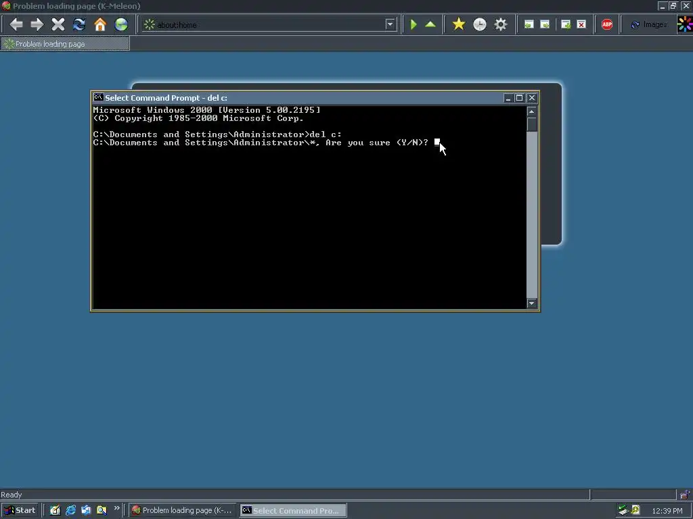The width and height of the screenshot is (693, 519).
Task: Open the Home page icon
Action: (100, 24)
